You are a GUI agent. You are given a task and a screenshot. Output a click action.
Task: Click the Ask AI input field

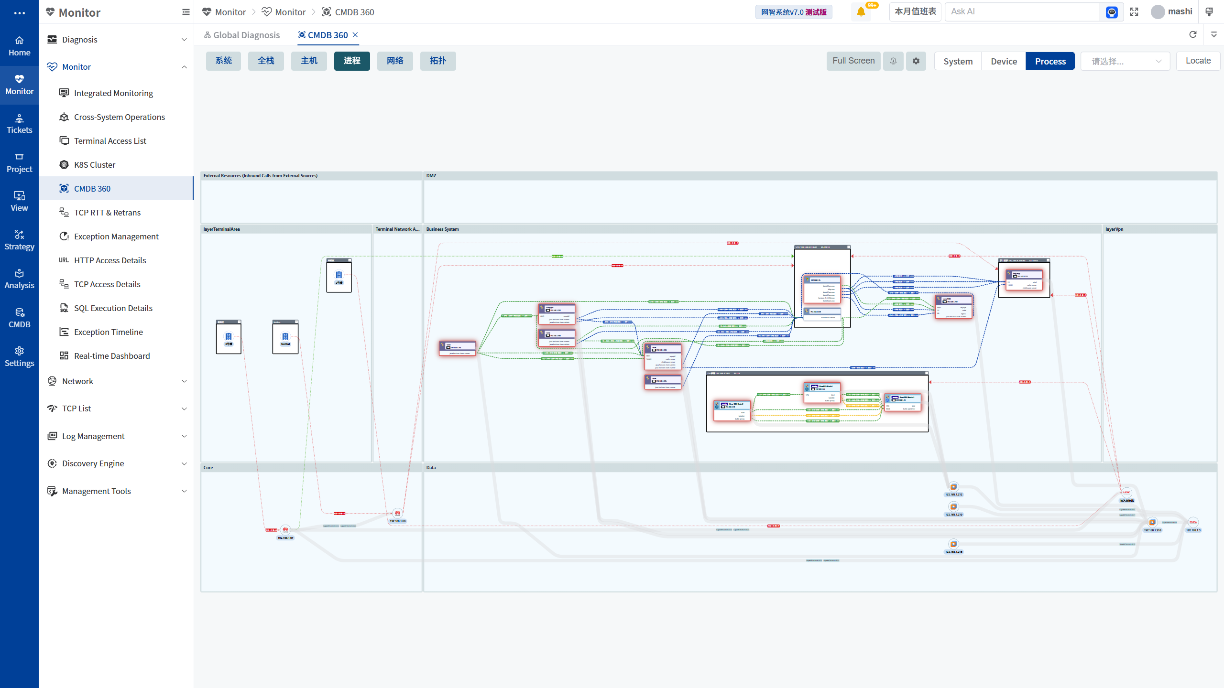[1022, 12]
